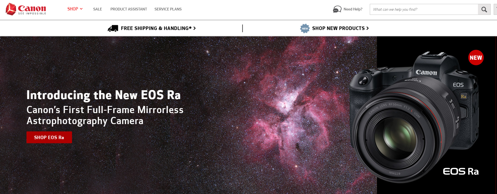
Task: Focus the 'What can we help you find?' search box
Action: tap(424, 9)
